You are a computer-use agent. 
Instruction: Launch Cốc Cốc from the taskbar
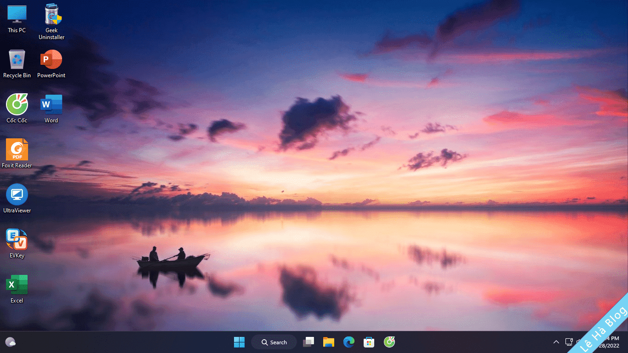point(389,342)
